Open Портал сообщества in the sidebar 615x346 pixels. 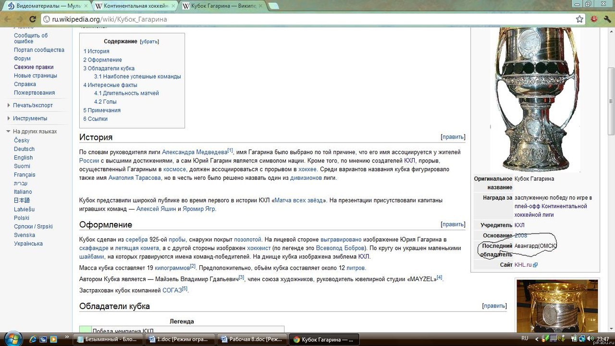click(39, 50)
